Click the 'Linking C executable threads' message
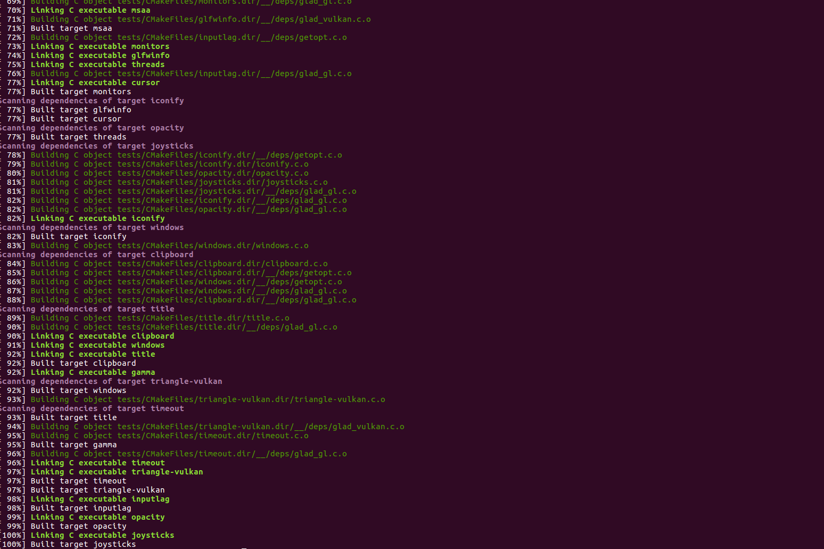The height and width of the screenshot is (549, 824). tap(97, 64)
